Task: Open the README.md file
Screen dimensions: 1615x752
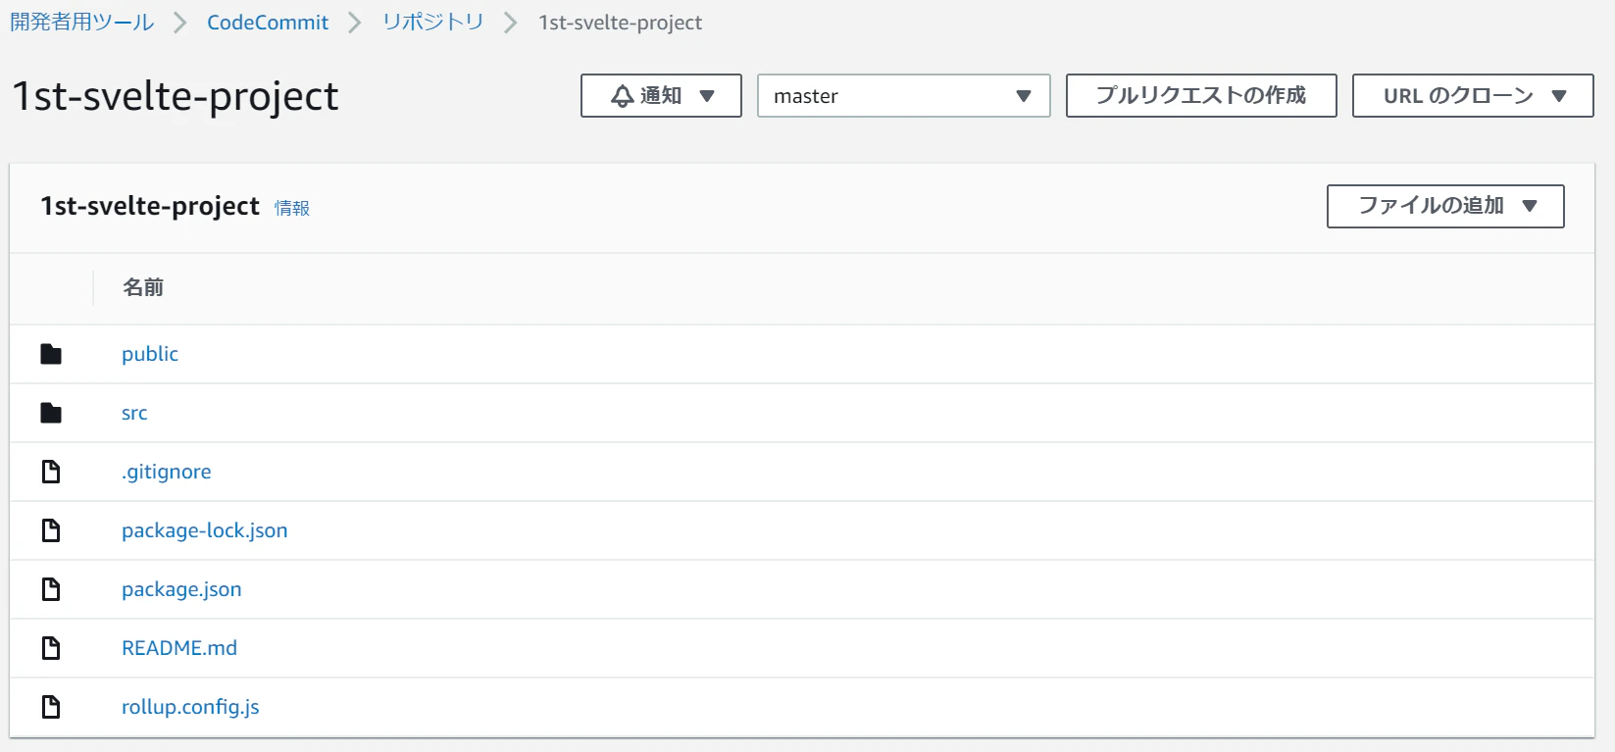Action: pyautogui.click(x=179, y=648)
